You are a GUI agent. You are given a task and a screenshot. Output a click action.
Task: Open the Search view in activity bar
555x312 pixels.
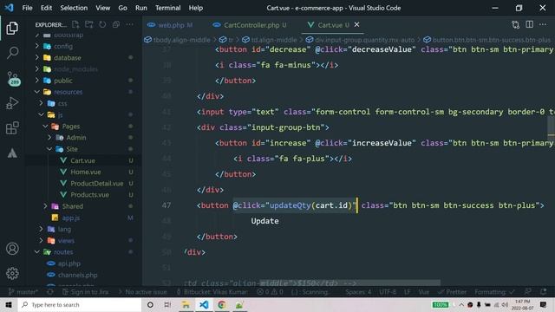[x=12, y=53]
